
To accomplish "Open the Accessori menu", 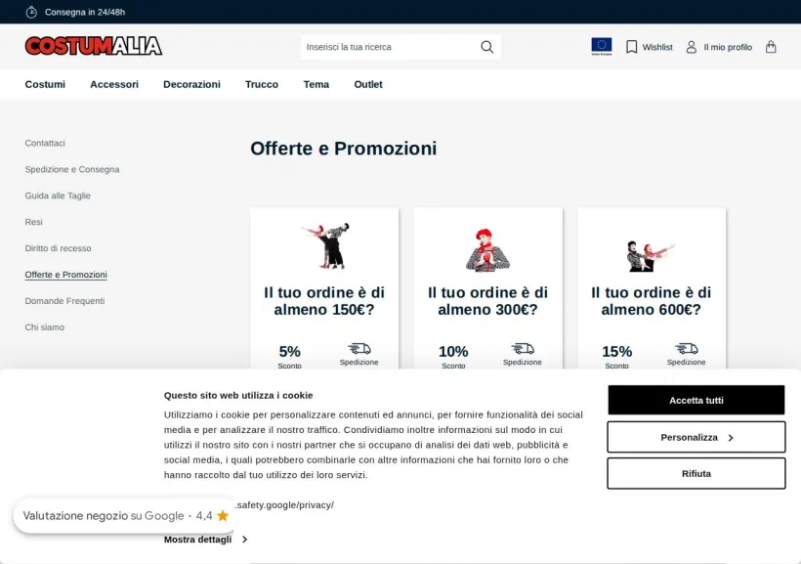I will [114, 84].
